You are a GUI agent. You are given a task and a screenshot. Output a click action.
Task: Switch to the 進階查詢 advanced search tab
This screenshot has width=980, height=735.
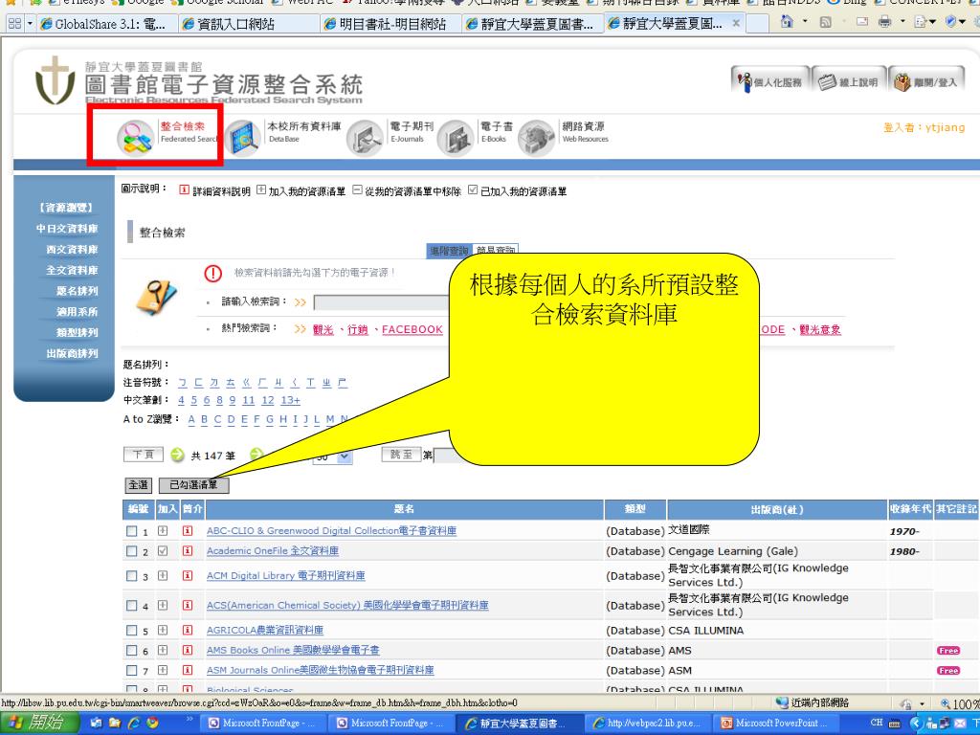[x=449, y=251]
